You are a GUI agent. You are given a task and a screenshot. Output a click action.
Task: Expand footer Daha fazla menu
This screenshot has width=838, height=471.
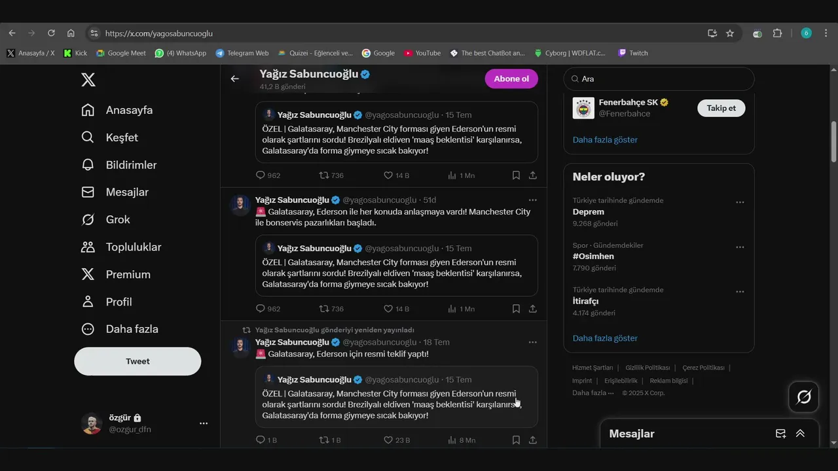pos(592,392)
